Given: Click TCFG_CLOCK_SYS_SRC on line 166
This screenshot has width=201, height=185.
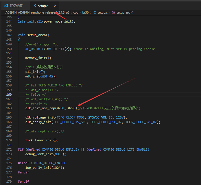Looking at the screenshot, I should pos(70,122).
